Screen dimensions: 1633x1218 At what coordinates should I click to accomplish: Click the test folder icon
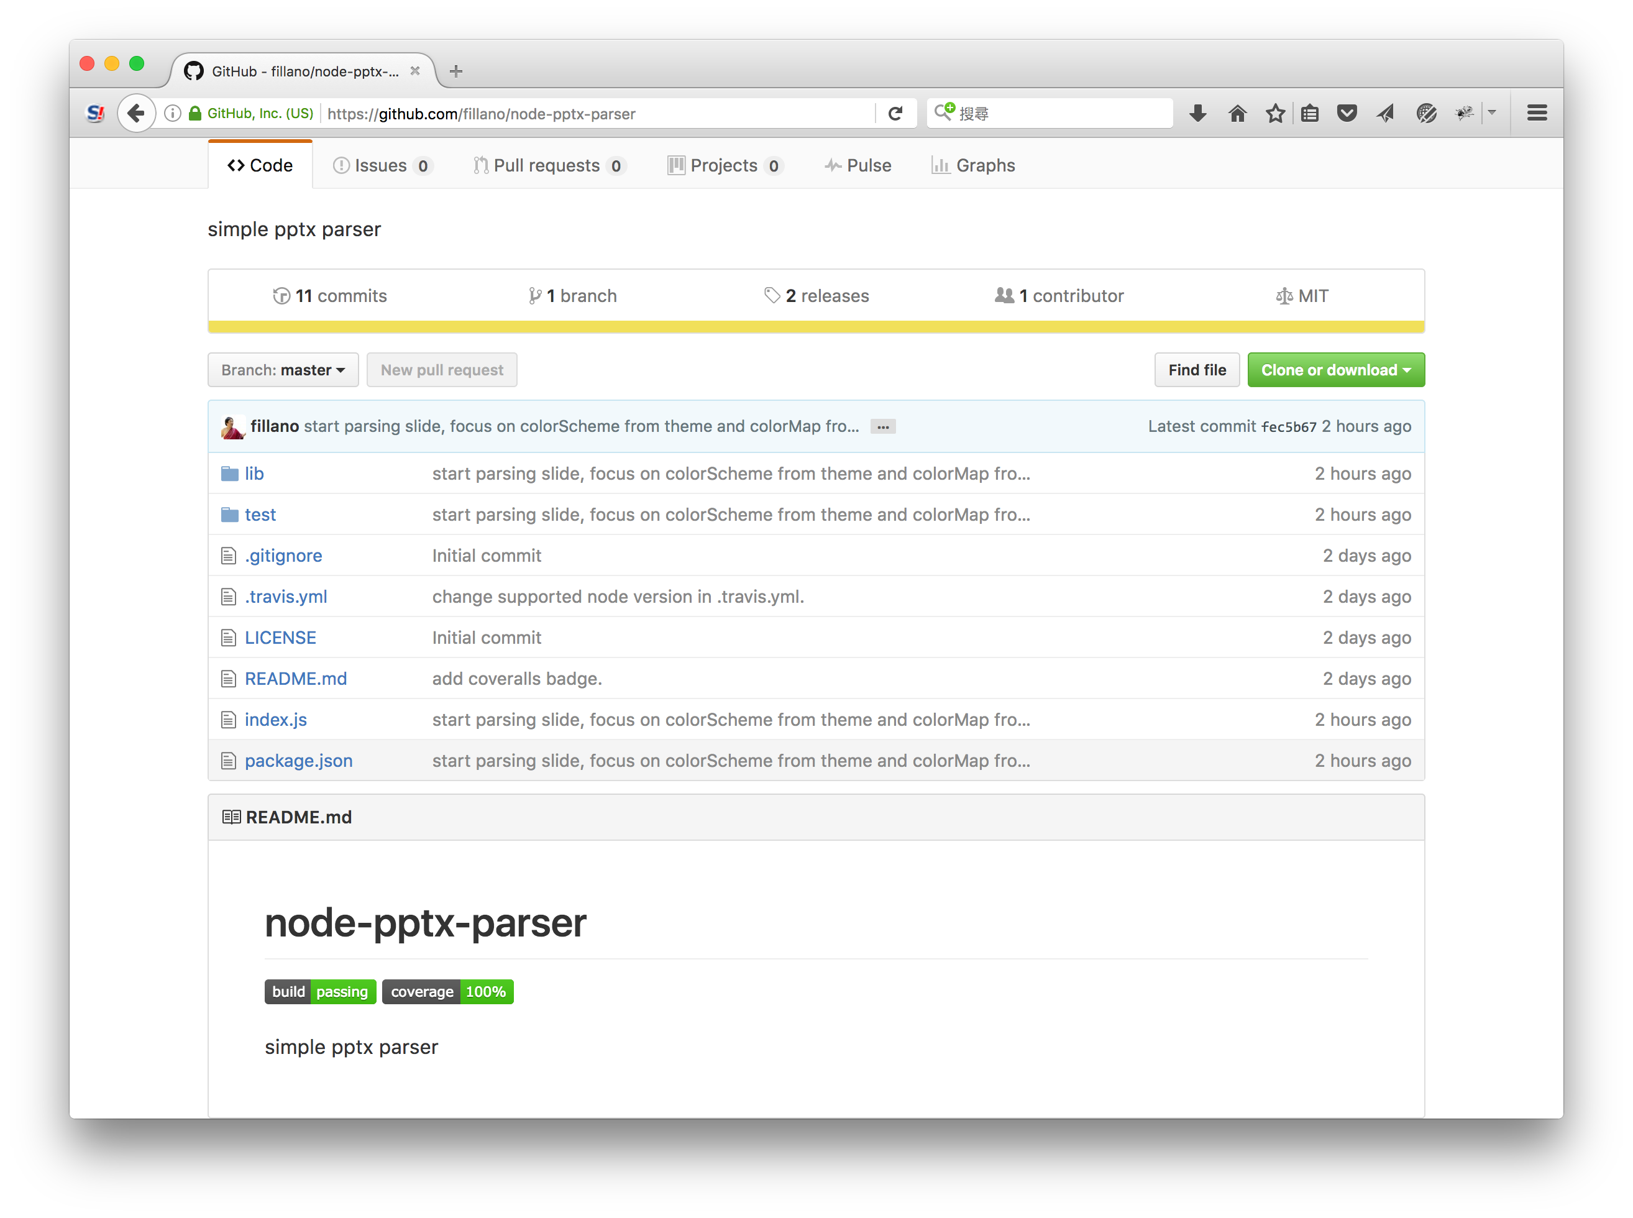230,515
